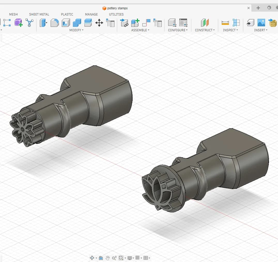This screenshot has width=278, height=262.
Task: Open the Configuration Table icon
Action: tap(183, 23)
